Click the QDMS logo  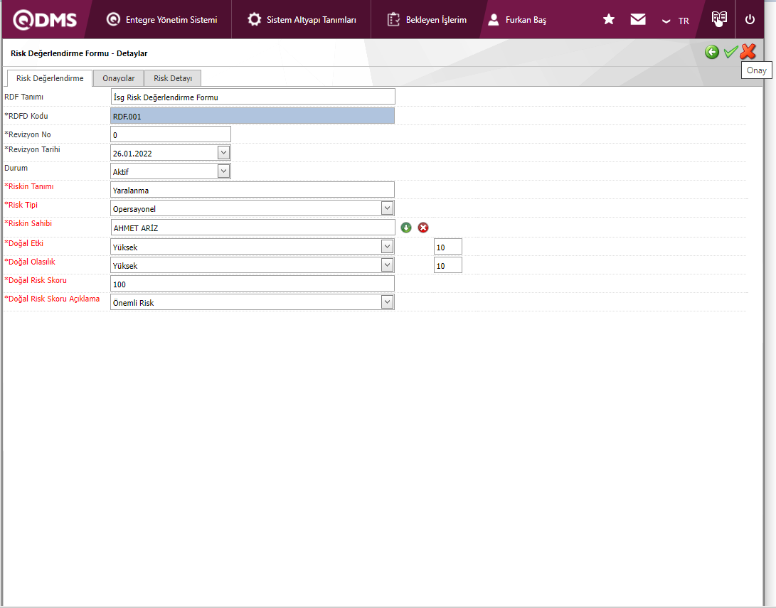coord(45,19)
